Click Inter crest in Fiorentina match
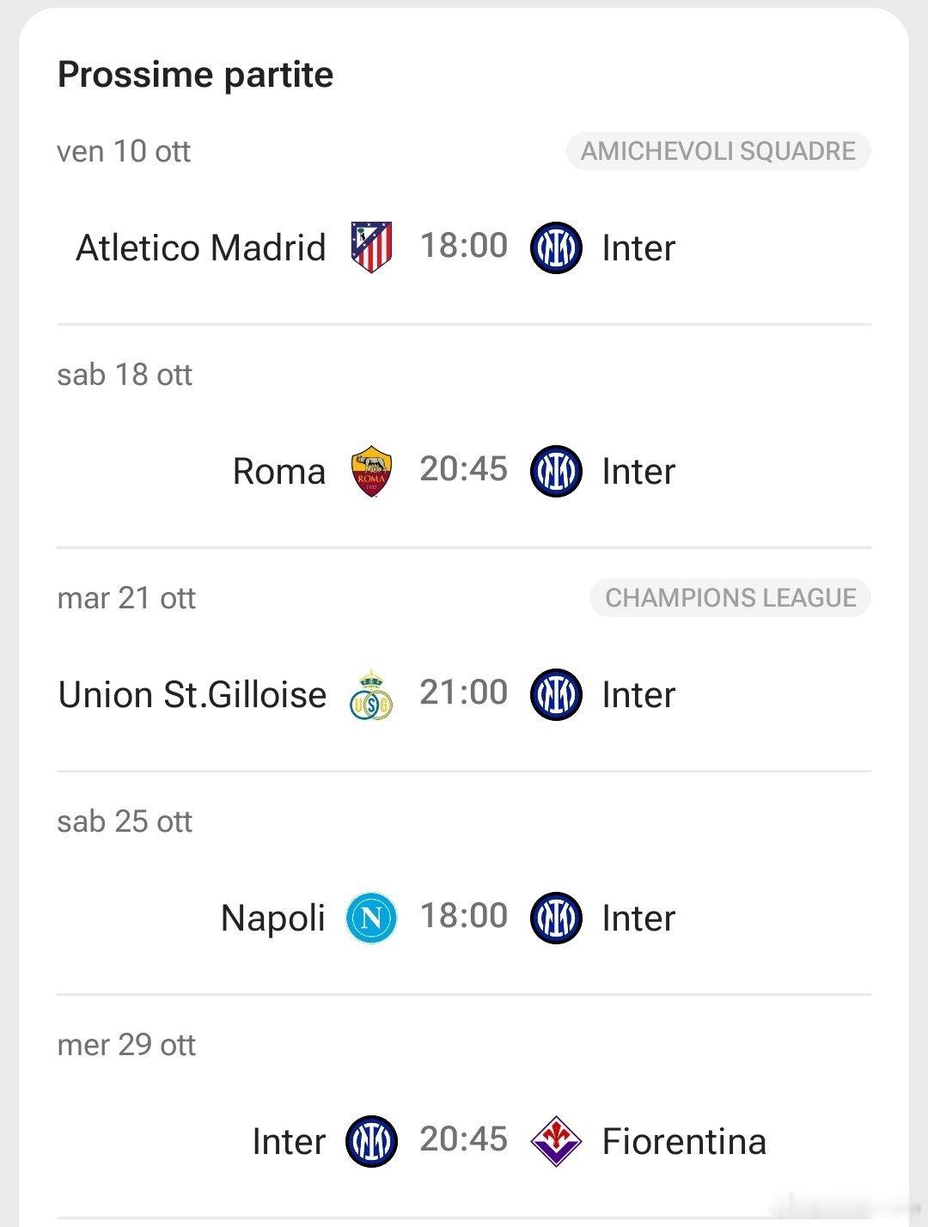Screen dimensions: 928x1227 point(371,1141)
